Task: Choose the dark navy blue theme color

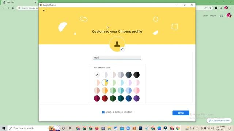Action: tap(129, 98)
